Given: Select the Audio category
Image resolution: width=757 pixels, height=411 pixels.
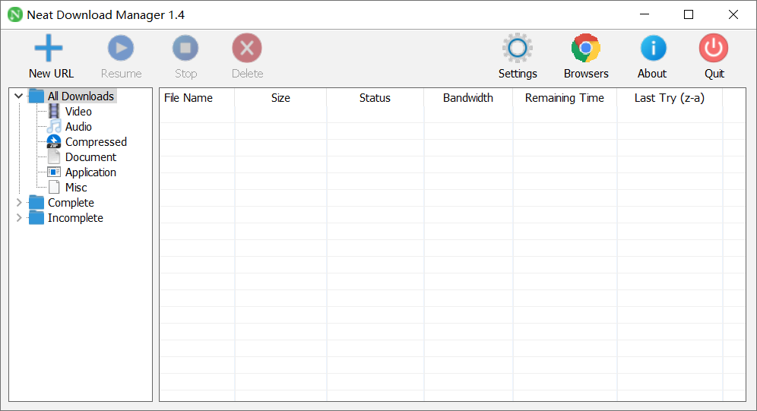Looking at the screenshot, I should [78, 127].
